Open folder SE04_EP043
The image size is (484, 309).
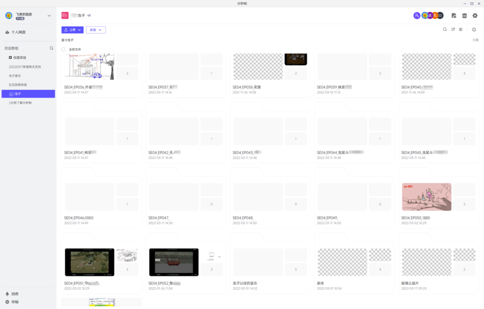[x=270, y=133]
